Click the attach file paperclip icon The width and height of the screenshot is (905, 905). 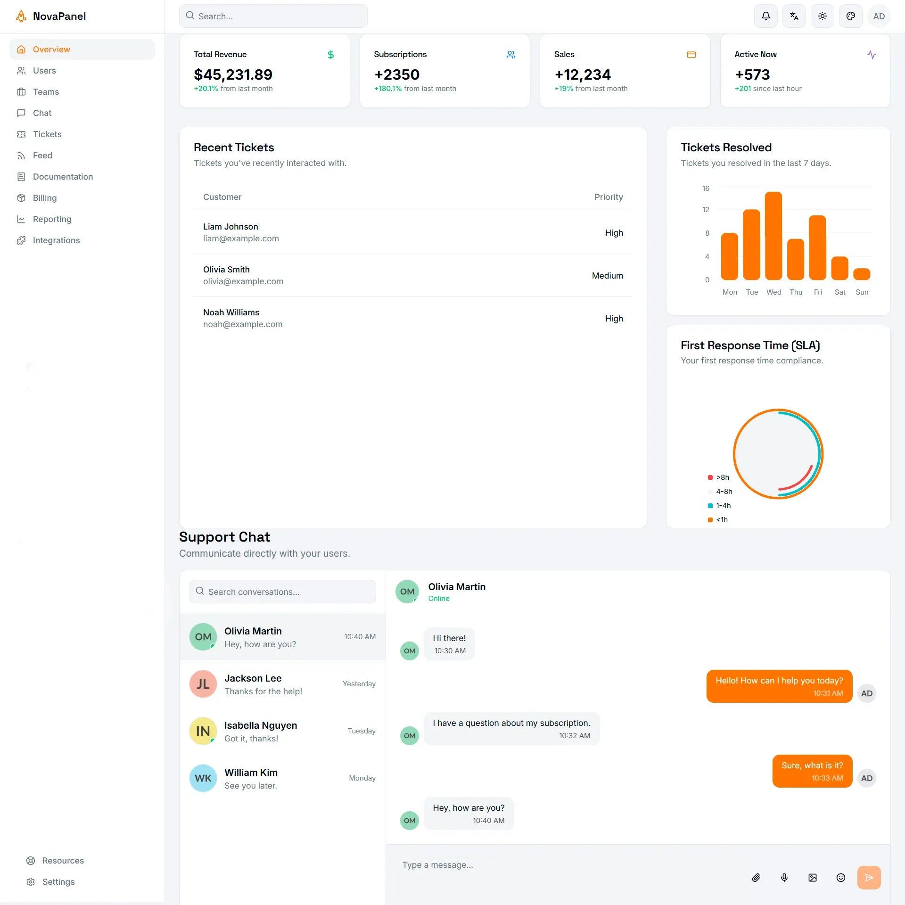756,877
